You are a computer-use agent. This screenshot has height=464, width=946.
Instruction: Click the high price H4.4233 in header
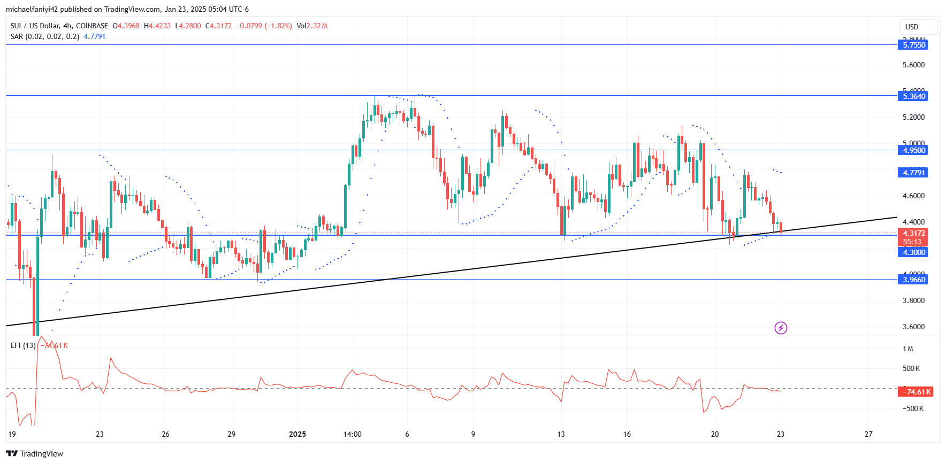coord(157,26)
